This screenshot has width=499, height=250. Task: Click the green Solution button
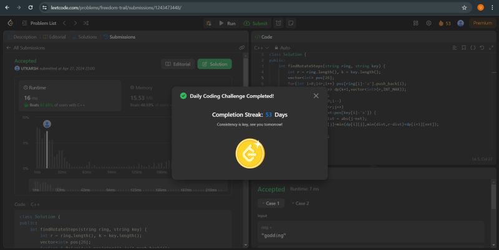click(215, 64)
